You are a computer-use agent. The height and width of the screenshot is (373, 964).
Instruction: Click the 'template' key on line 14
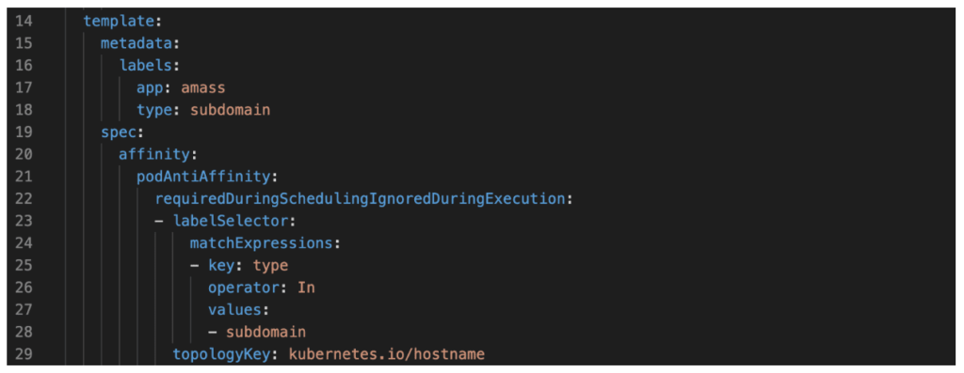point(119,22)
